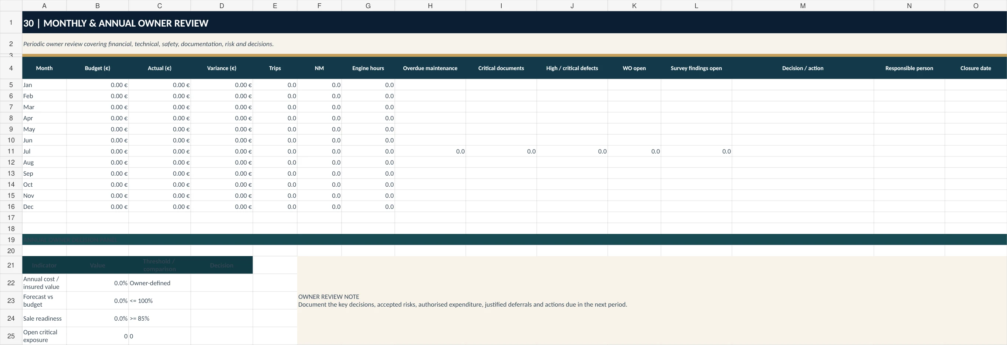Select the "Aug" month cell
The width and height of the screenshot is (1007, 345).
[x=44, y=162]
